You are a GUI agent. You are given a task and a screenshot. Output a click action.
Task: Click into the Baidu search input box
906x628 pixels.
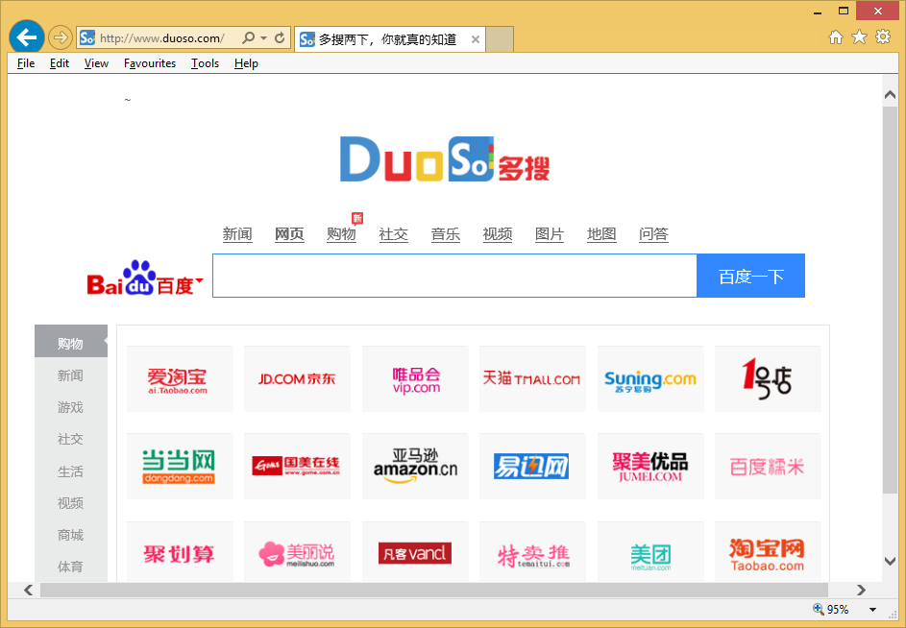[x=454, y=277]
